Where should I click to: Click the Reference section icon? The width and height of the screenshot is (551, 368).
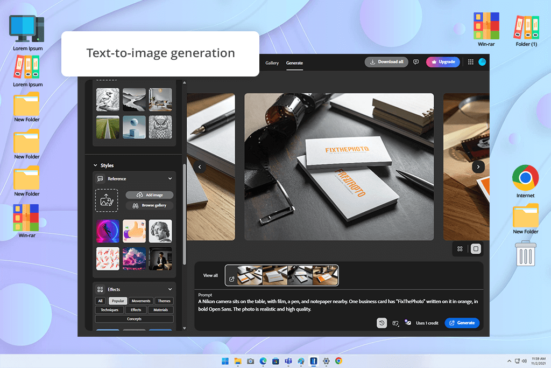pos(100,179)
